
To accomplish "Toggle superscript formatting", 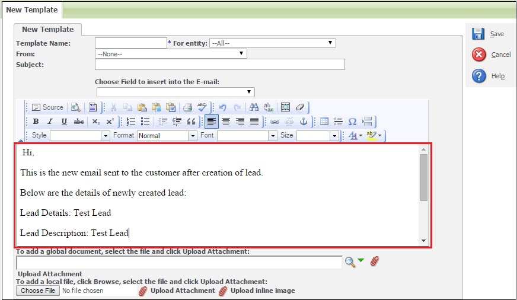I will coord(110,122).
